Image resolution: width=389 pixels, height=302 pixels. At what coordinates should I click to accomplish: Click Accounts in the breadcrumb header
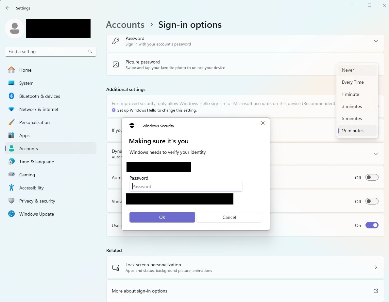click(125, 25)
